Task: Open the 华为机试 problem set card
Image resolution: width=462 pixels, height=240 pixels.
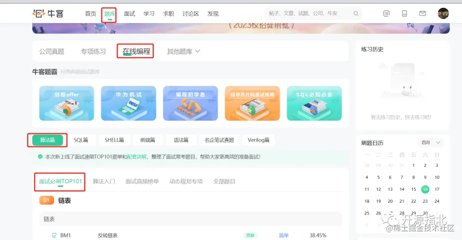Action: click(x=128, y=103)
